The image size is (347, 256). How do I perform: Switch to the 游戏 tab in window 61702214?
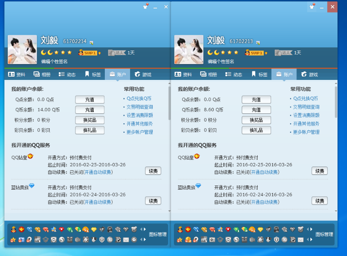(x=143, y=74)
